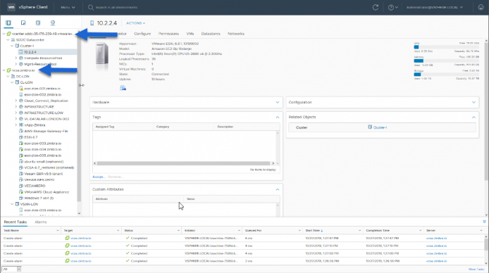Image resolution: width=489 pixels, height=273 pixels.
Task: Sort tasks by the Start Time column
Action: 314,230
